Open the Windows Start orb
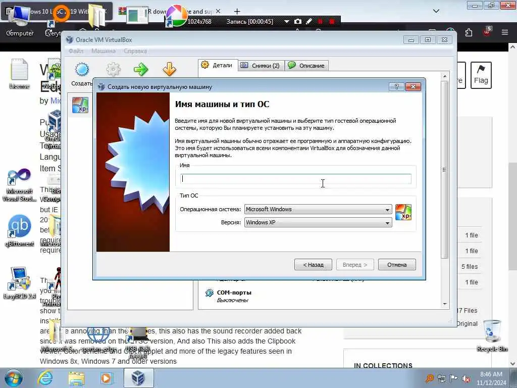 tap(14, 378)
